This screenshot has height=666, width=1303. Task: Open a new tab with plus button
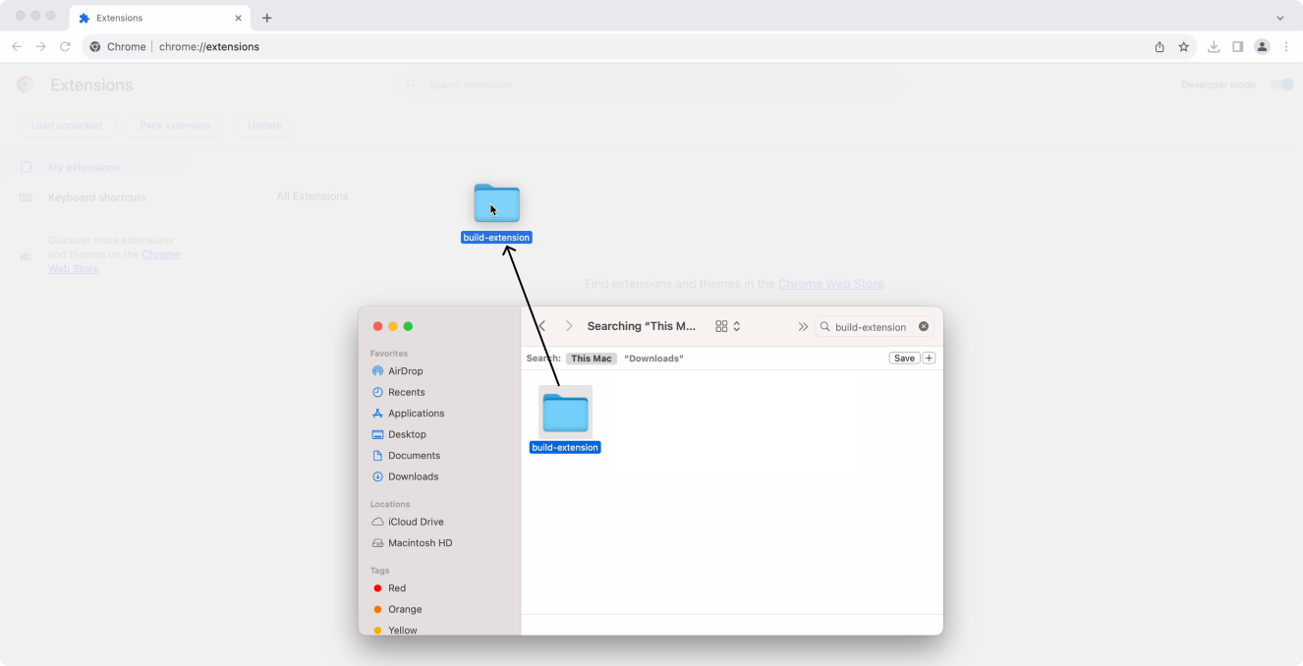267,18
